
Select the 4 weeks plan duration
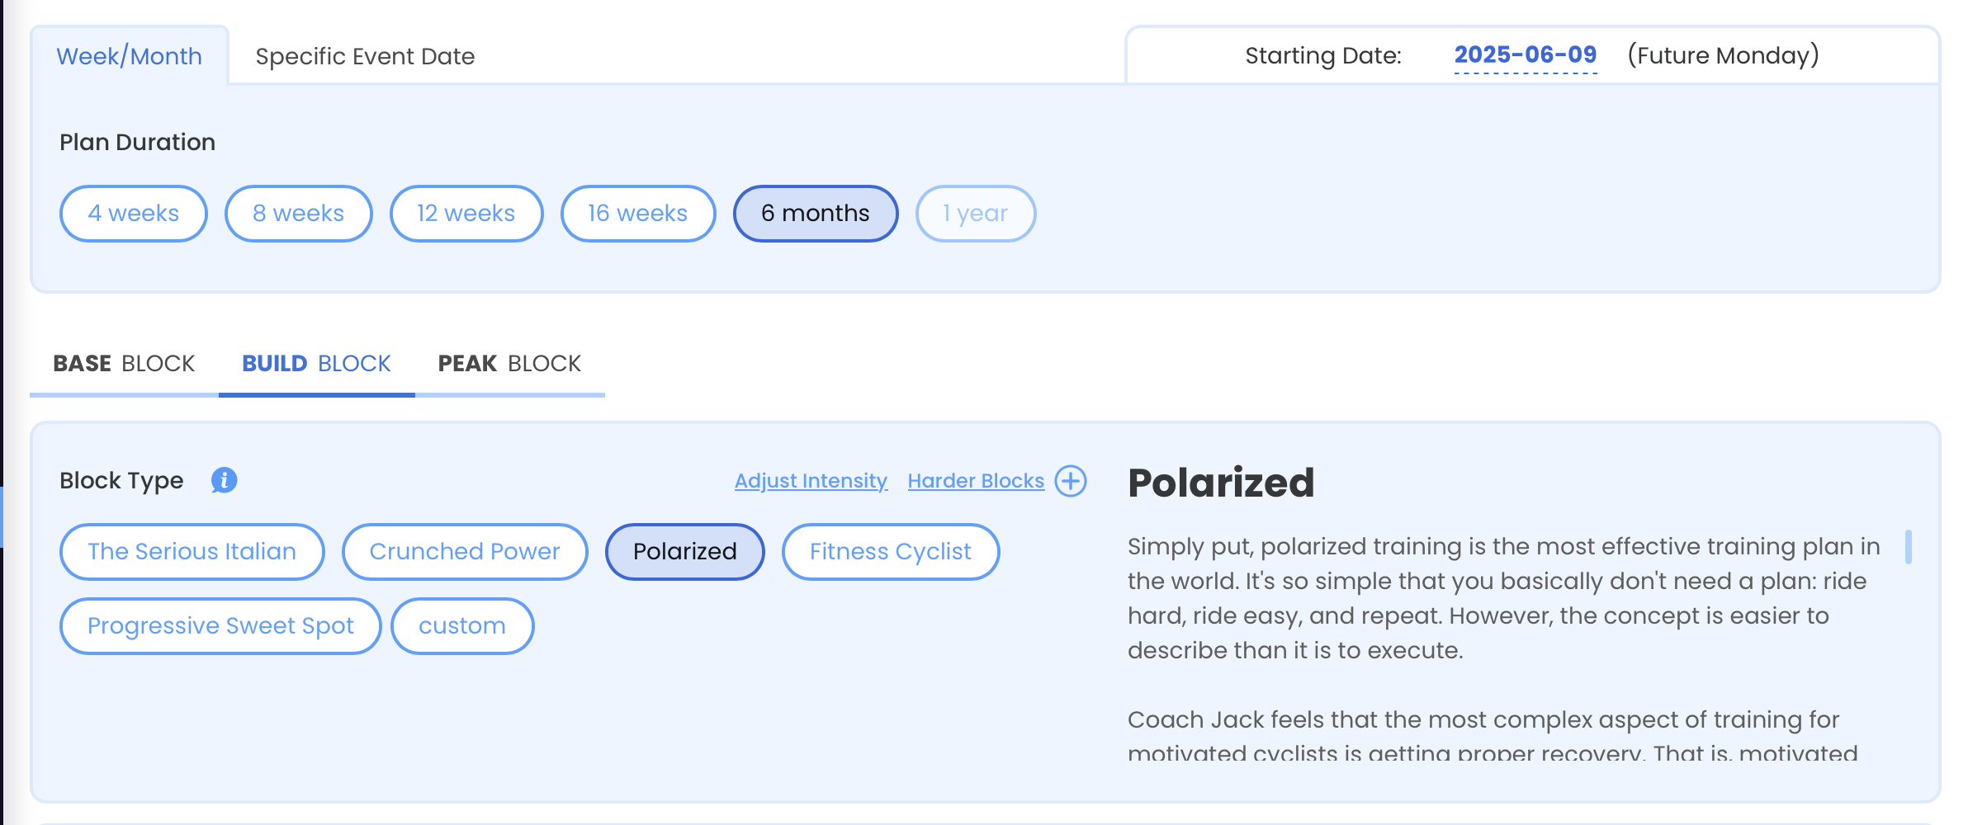point(133,214)
